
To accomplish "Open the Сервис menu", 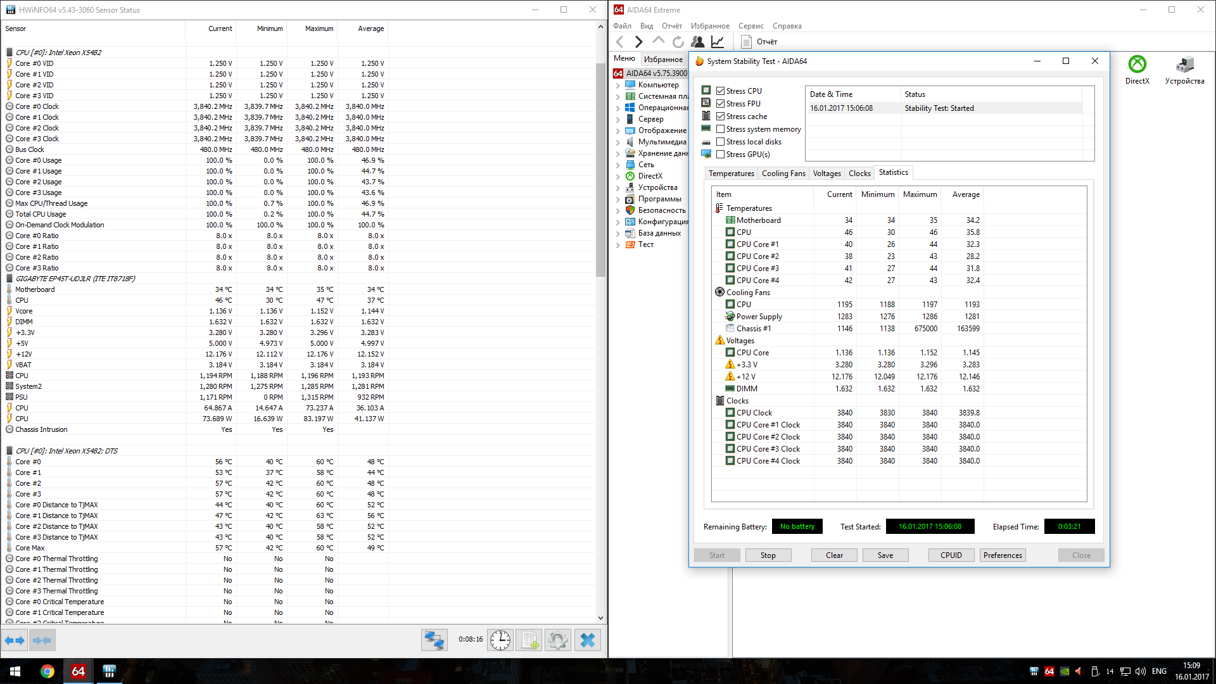I will pyautogui.click(x=750, y=26).
